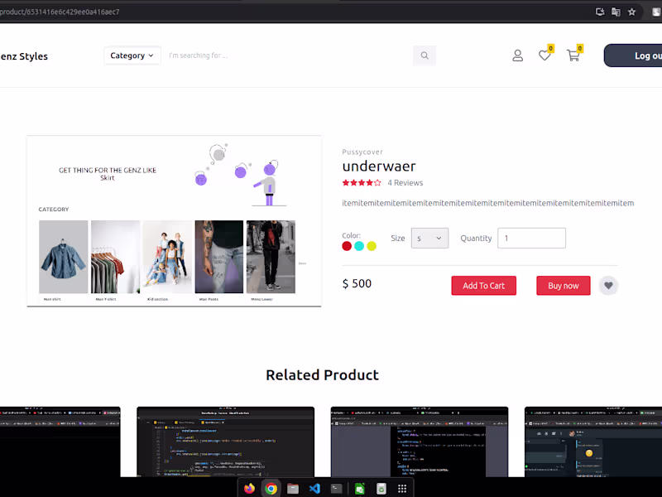Click the underwaer product title

coord(379,166)
